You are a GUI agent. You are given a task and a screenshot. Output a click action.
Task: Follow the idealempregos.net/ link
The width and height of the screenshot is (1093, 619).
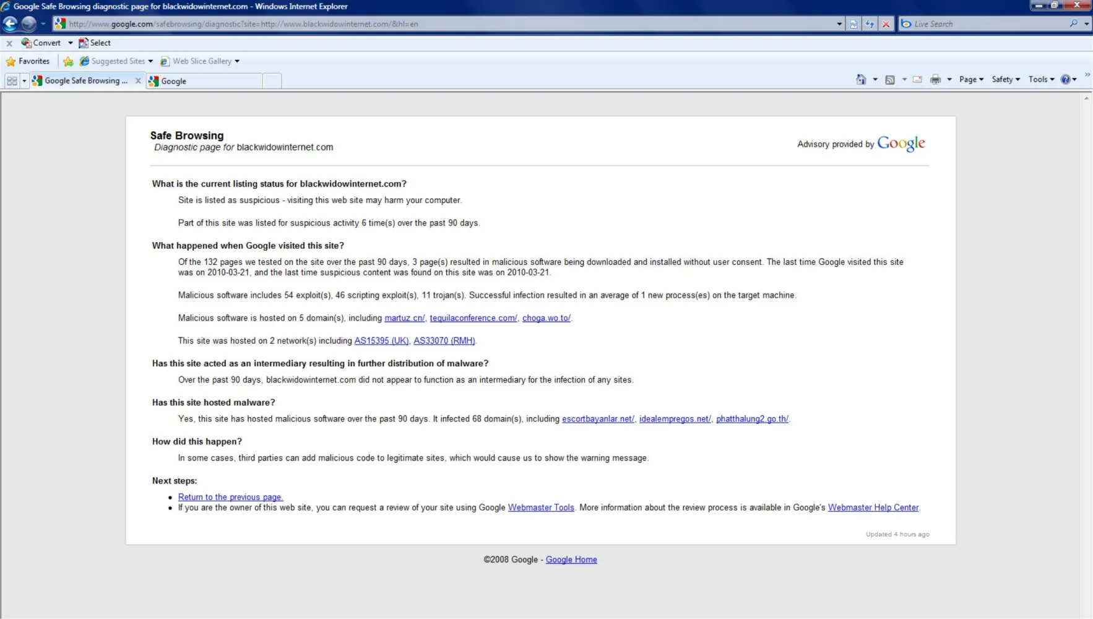click(675, 419)
